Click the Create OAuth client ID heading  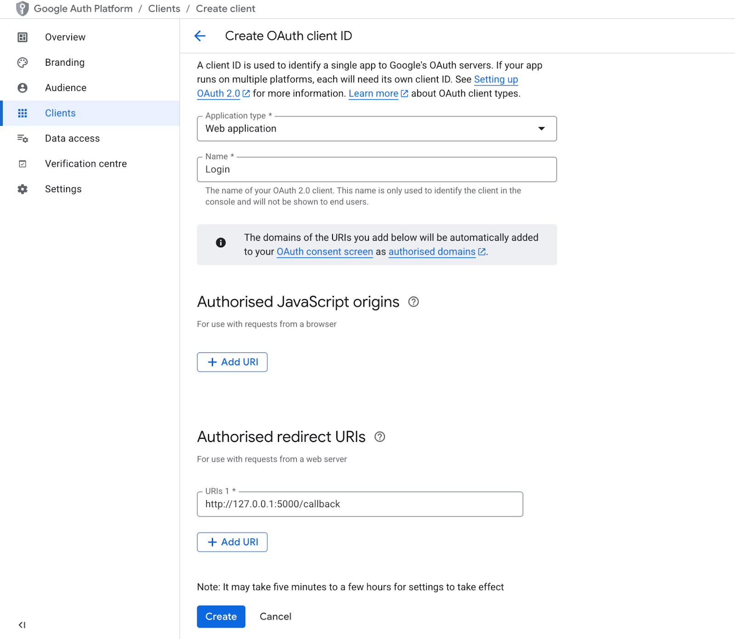[288, 36]
